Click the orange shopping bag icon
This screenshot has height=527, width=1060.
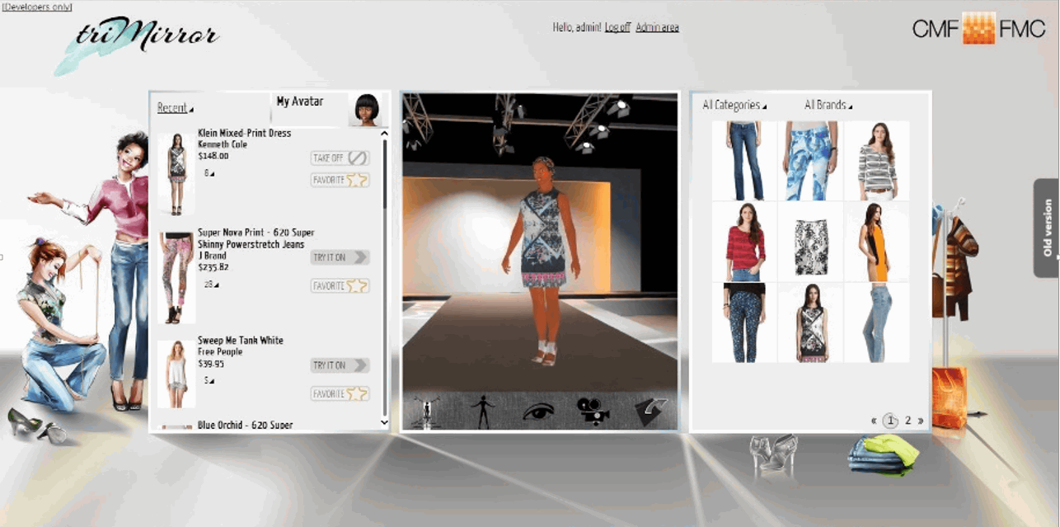pos(949,398)
